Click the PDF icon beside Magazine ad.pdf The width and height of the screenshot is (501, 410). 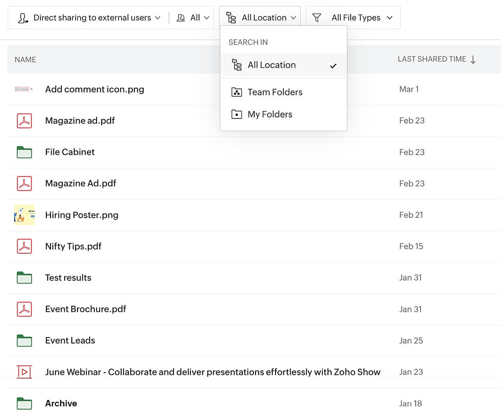tap(24, 121)
